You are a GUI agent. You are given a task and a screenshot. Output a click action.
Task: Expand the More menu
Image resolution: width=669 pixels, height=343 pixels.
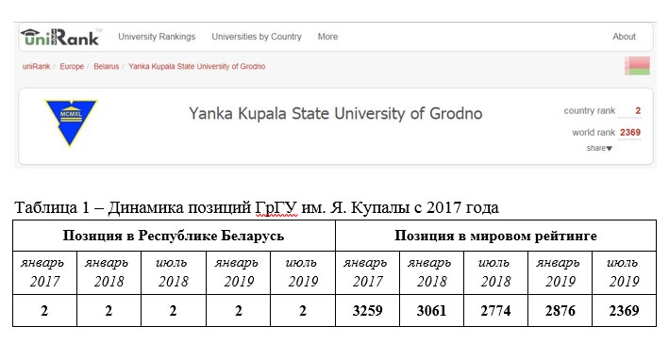click(x=327, y=37)
